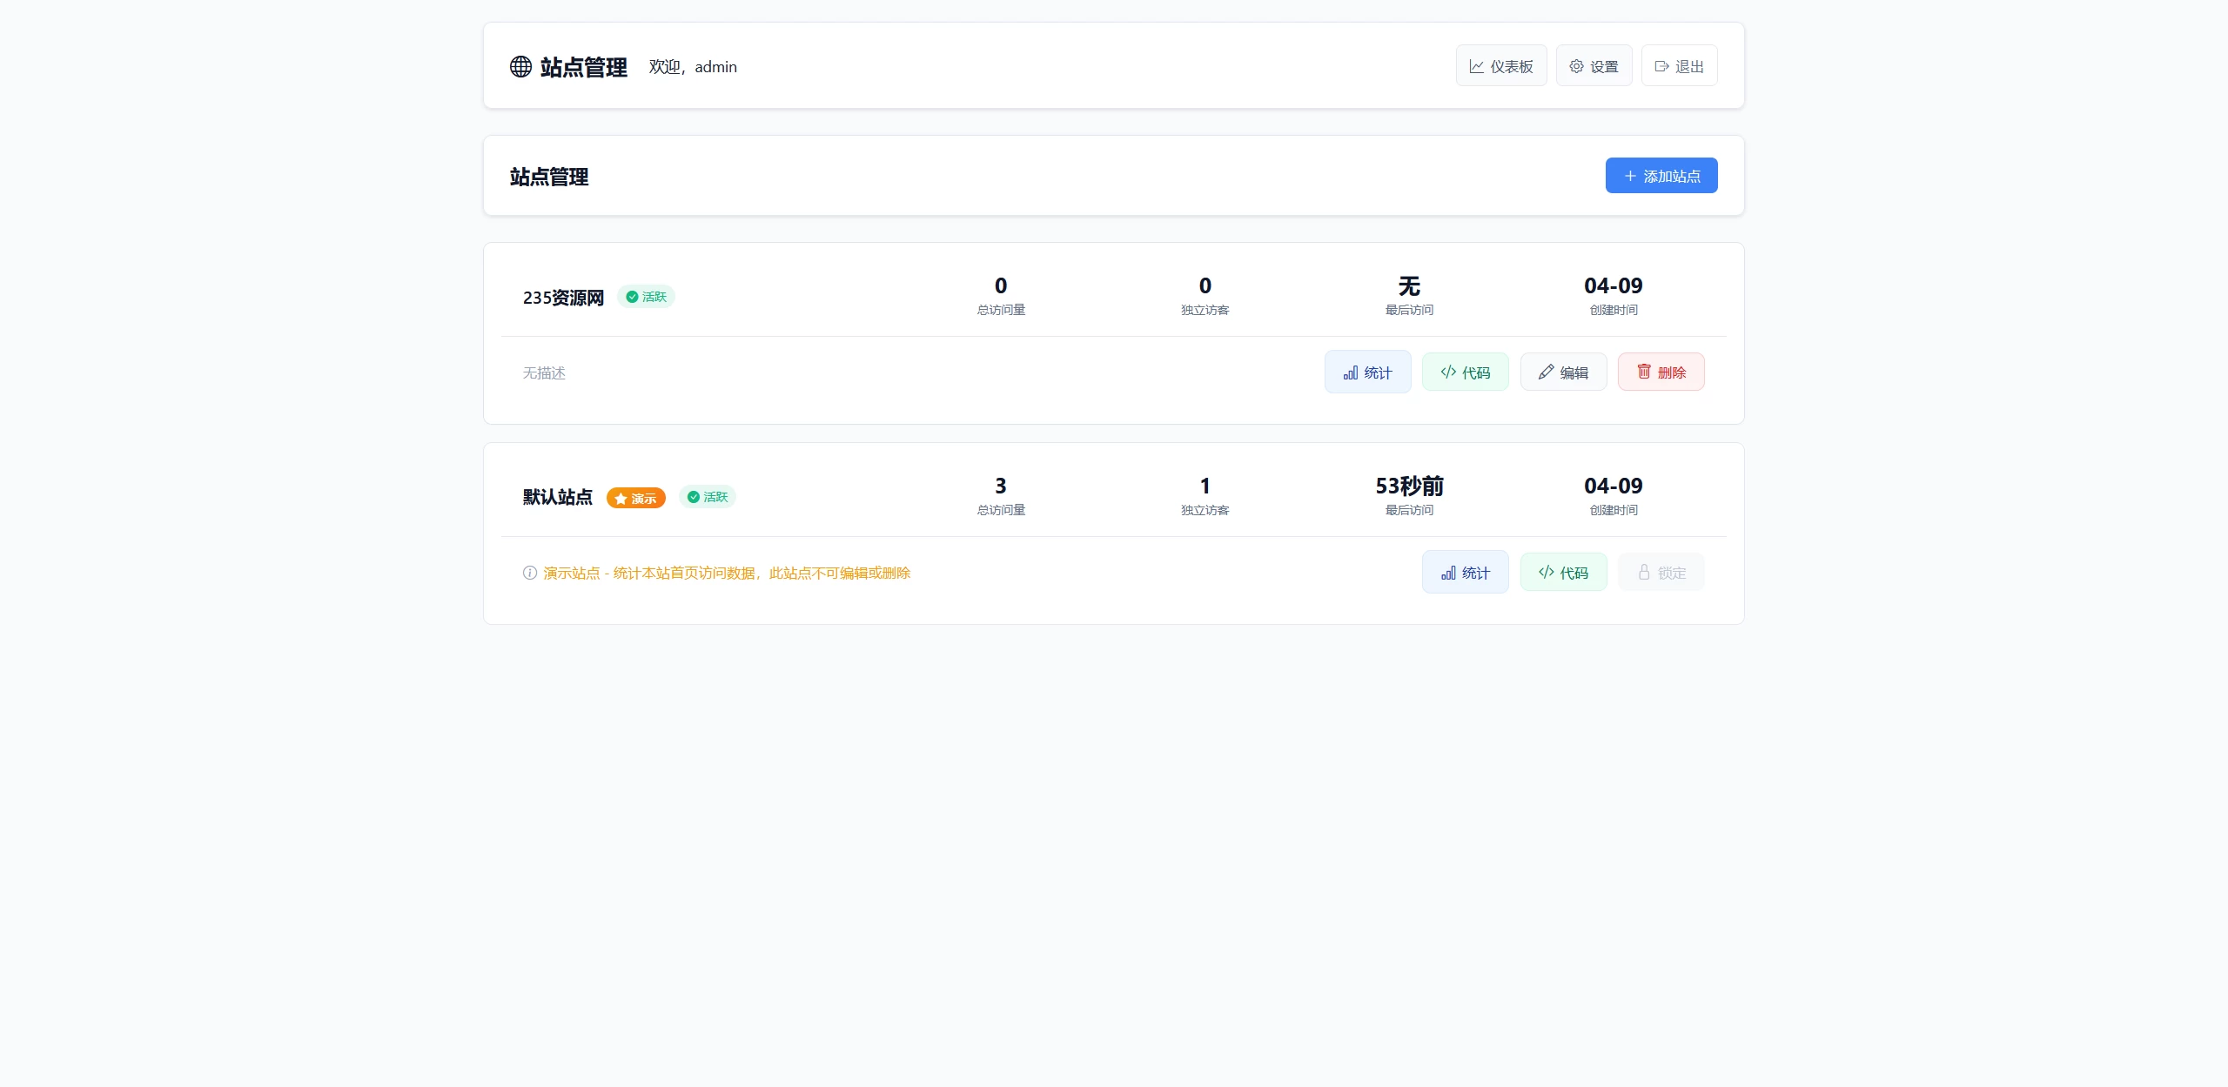This screenshot has width=2228, height=1087.
Task: Click the info icon before the demo site notice
Action: 530,573
